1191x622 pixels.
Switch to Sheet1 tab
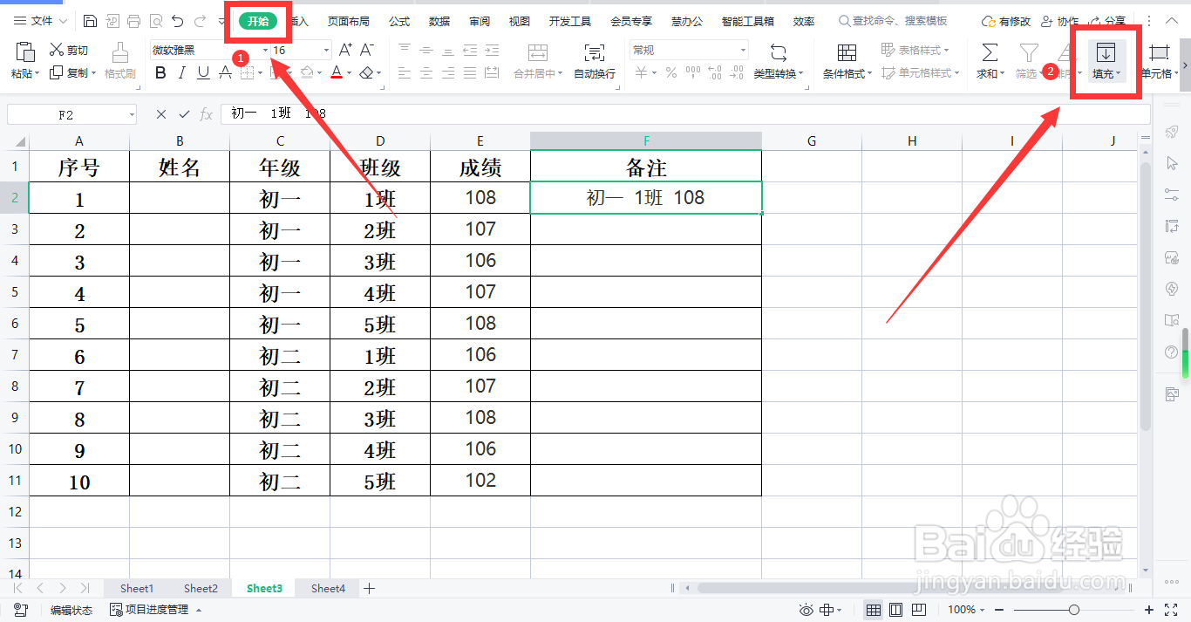click(x=137, y=589)
